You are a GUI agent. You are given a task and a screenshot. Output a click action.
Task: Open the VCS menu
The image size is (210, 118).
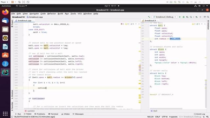click(x=79, y=14)
